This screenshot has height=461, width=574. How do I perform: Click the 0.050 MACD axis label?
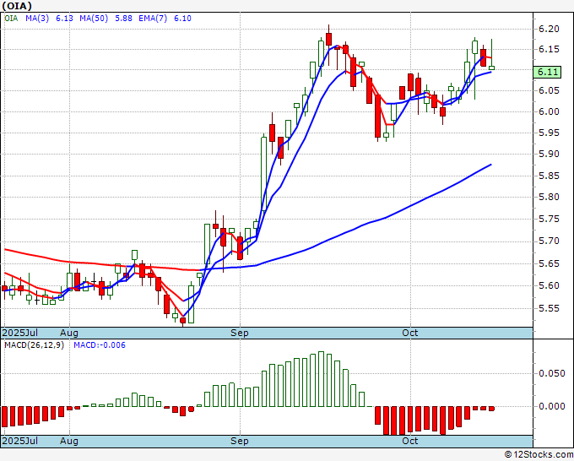click(552, 373)
